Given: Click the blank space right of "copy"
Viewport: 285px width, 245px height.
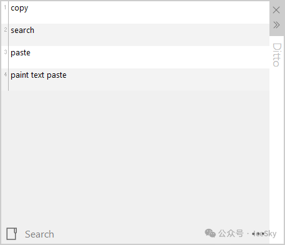Looking at the screenshot, I should pyautogui.click(x=149, y=12).
